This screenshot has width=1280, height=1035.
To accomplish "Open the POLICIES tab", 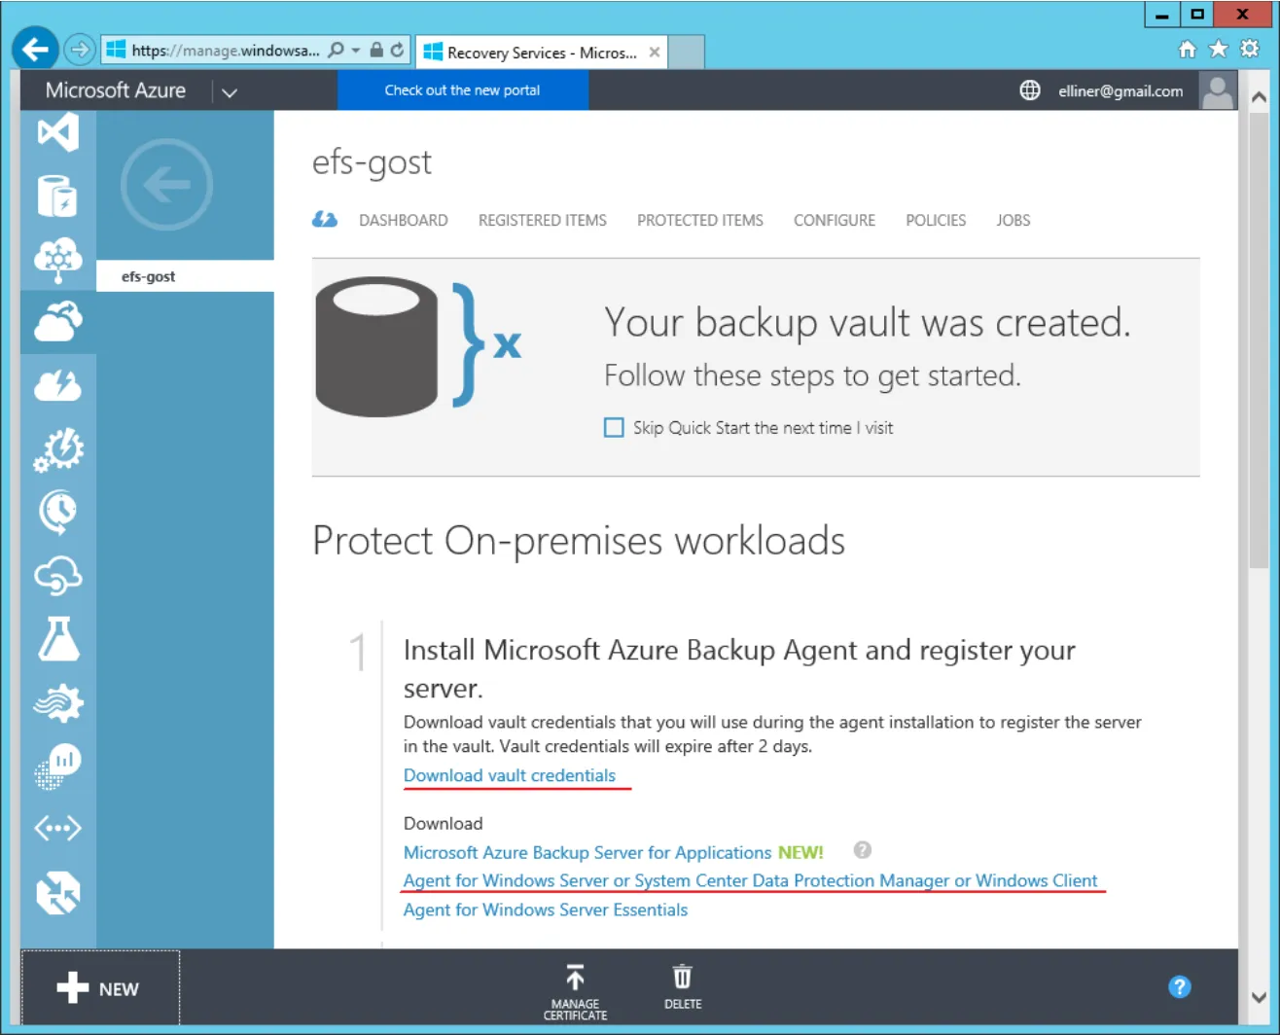I will pyautogui.click(x=936, y=221).
